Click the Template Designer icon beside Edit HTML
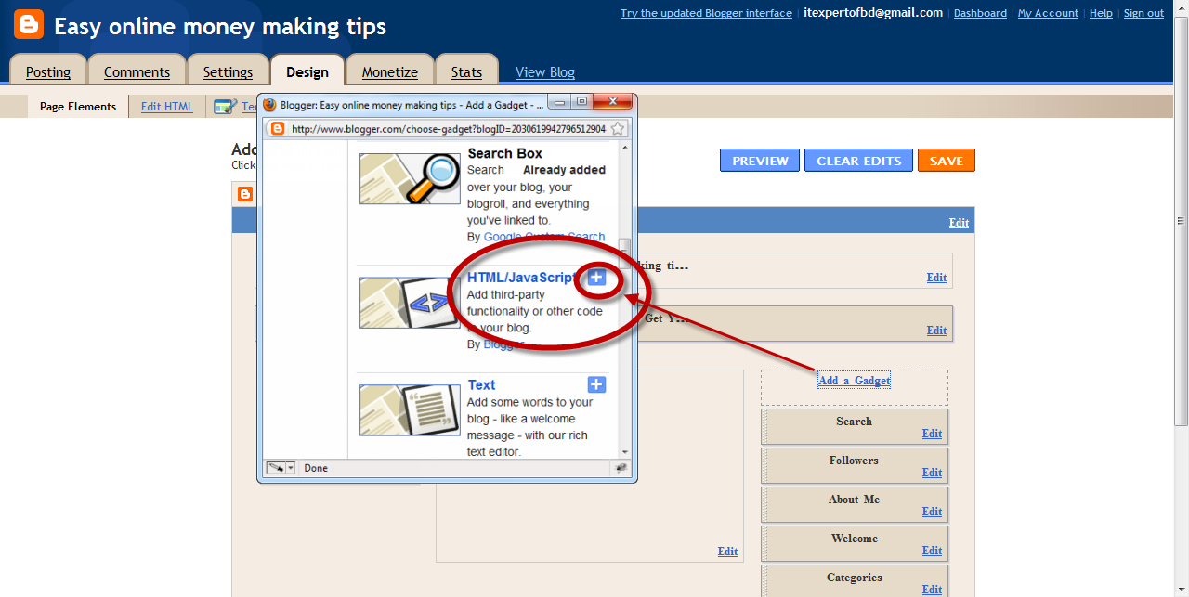The width and height of the screenshot is (1189, 597). pos(226,107)
